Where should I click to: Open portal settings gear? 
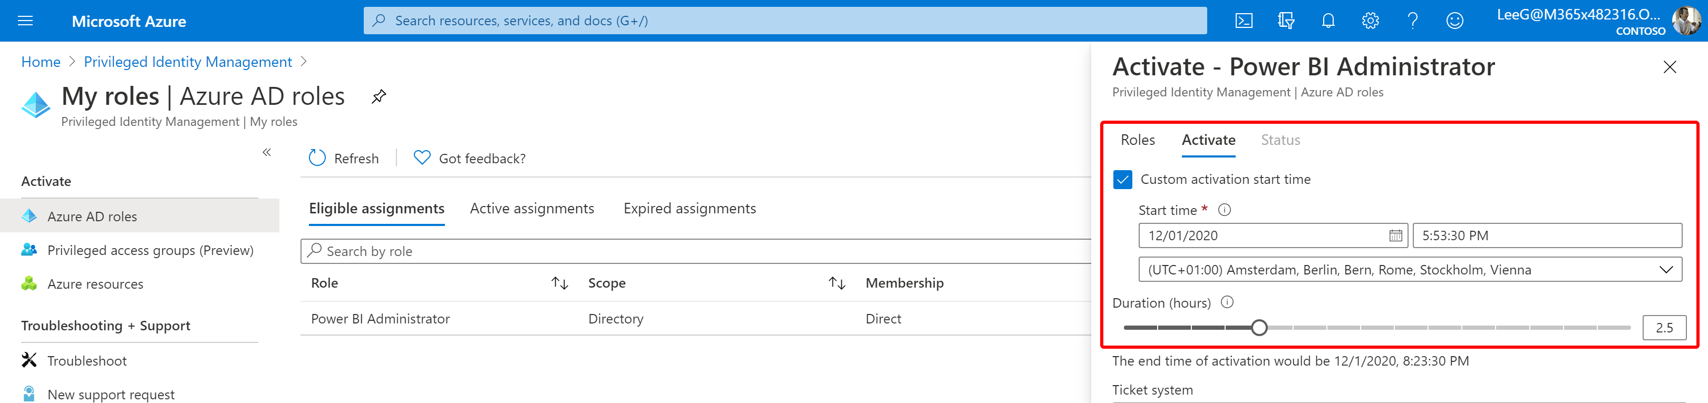click(1371, 21)
